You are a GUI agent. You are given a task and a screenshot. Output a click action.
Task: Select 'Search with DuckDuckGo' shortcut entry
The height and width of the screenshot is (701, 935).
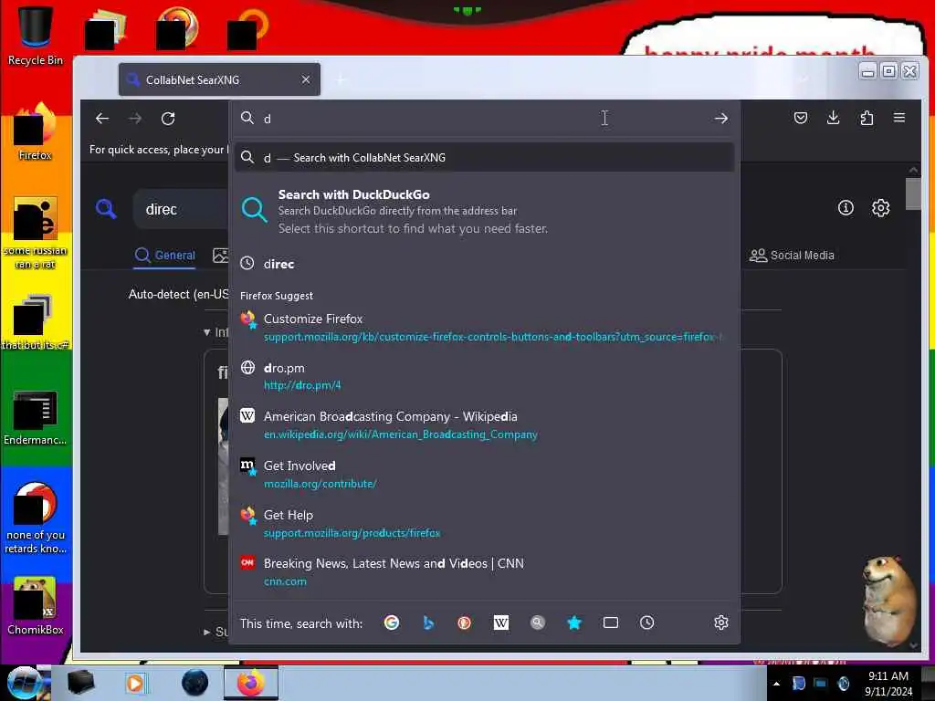tap(484, 211)
